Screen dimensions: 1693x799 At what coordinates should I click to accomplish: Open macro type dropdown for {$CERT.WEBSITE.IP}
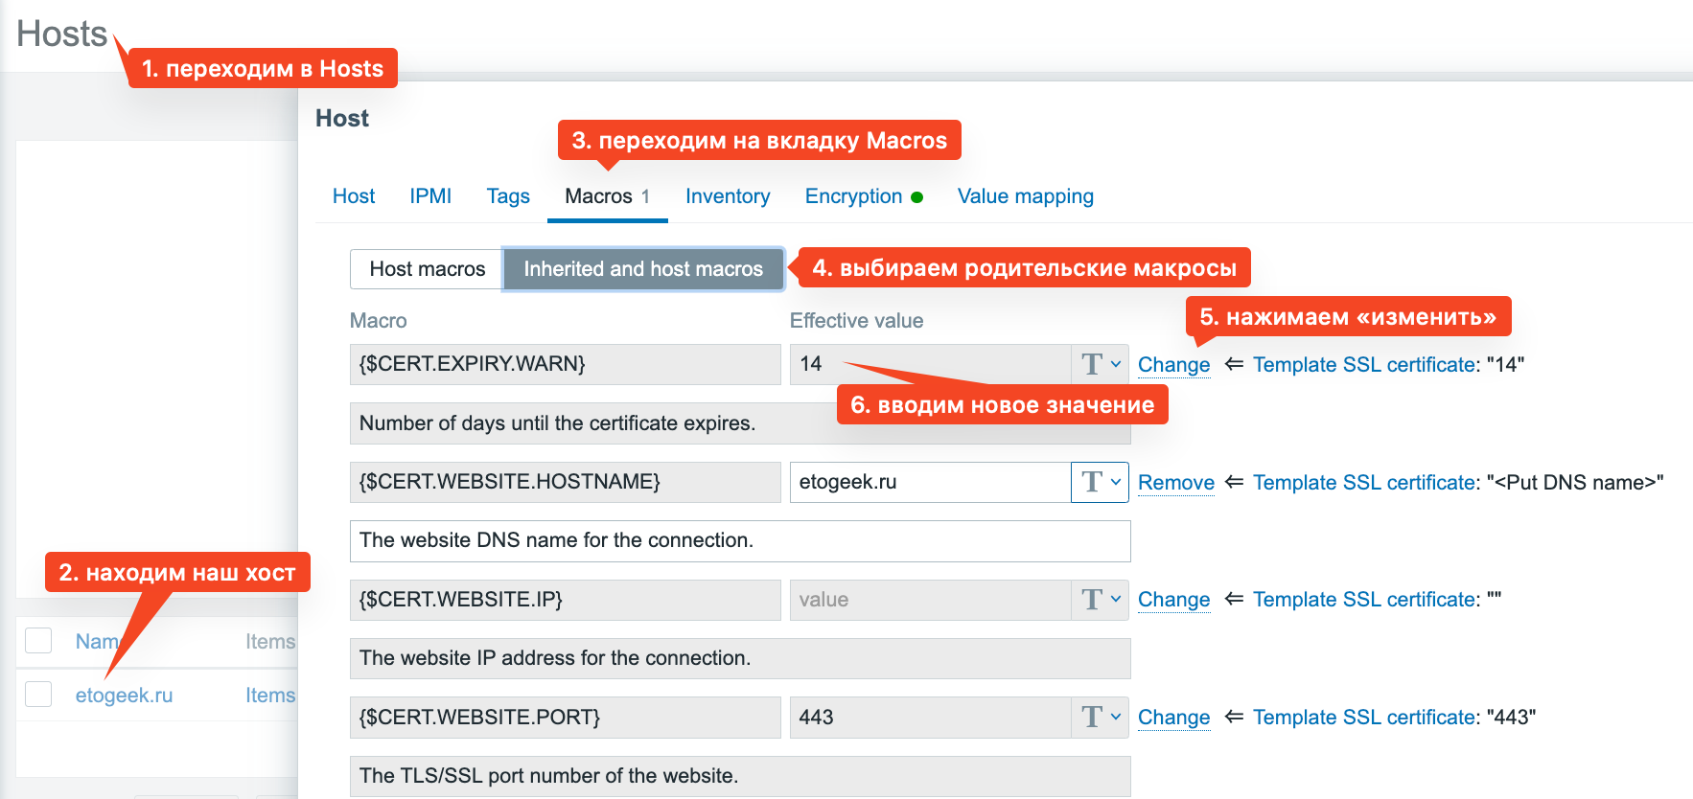pyautogui.click(x=1100, y=600)
